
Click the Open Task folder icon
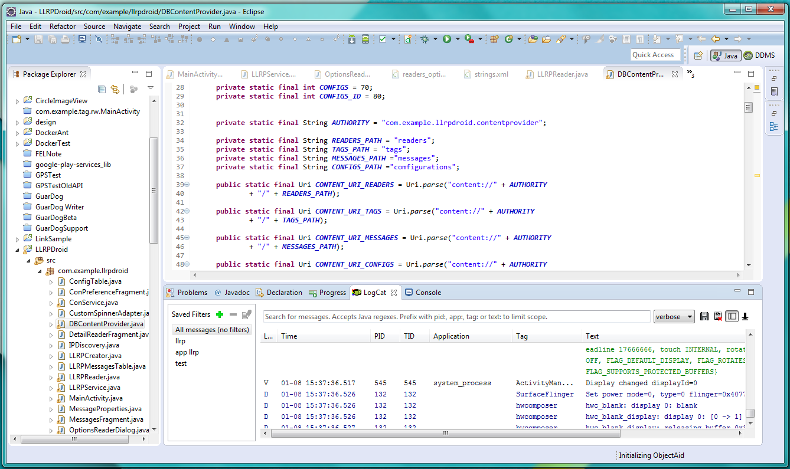point(546,39)
